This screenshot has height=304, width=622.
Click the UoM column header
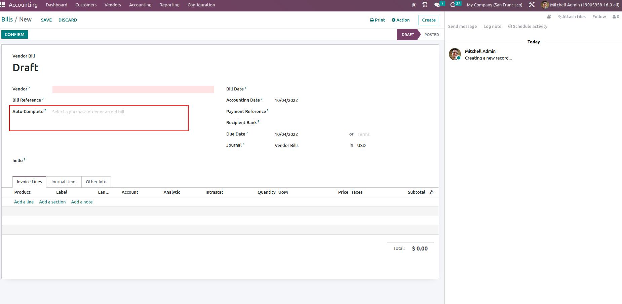(x=283, y=192)
